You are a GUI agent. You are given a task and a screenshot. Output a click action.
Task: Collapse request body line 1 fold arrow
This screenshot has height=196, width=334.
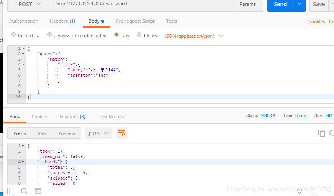click(23, 49)
